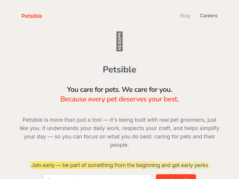The width and height of the screenshot is (239, 179).
Task: Click the red waitlist button
Action: pos(176,177)
